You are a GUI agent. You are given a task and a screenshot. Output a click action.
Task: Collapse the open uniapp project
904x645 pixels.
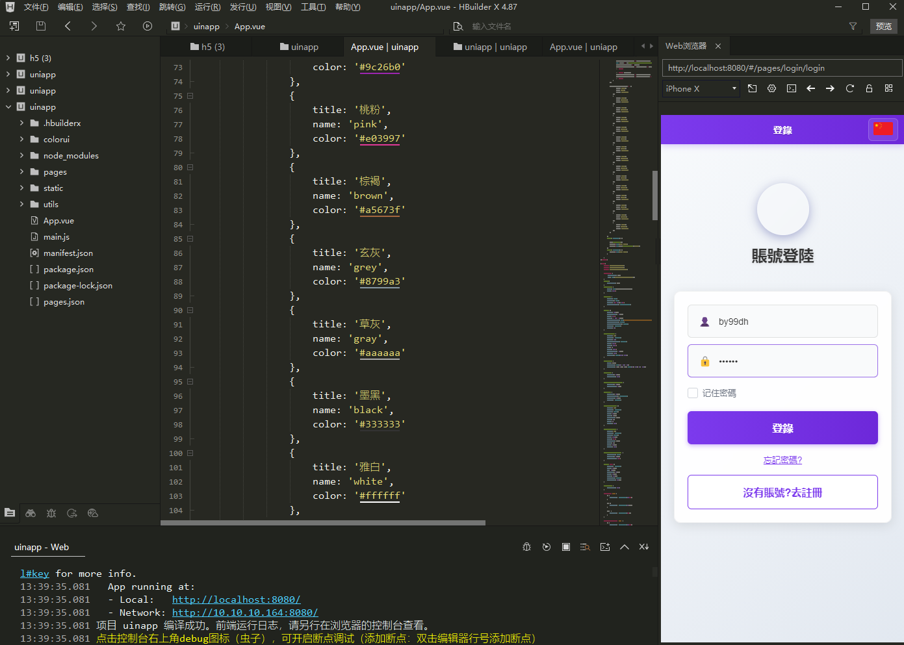[8, 107]
